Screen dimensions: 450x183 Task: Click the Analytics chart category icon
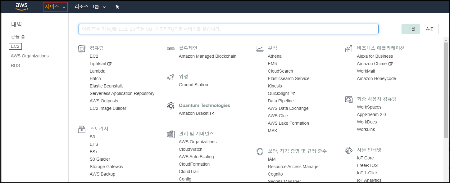coord(260,48)
